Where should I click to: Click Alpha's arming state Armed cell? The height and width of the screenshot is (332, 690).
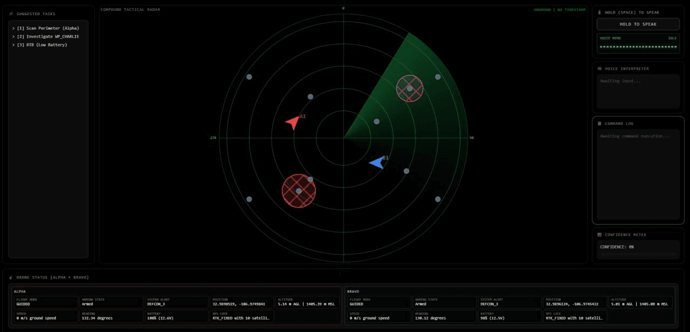pyautogui.click(x=112, y=302)
